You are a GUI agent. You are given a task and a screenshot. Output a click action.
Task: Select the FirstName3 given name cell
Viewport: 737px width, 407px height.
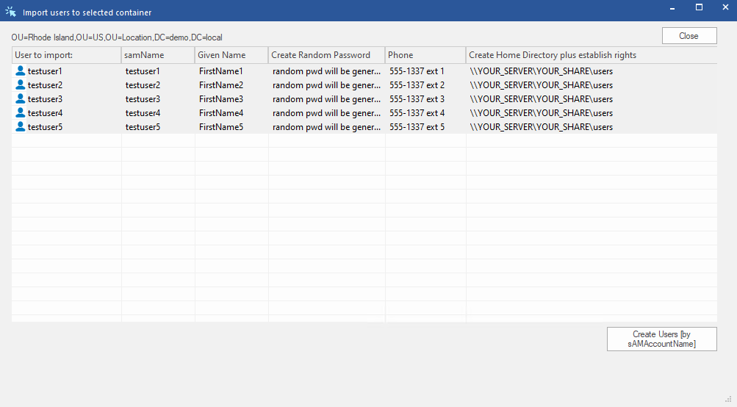221,99
